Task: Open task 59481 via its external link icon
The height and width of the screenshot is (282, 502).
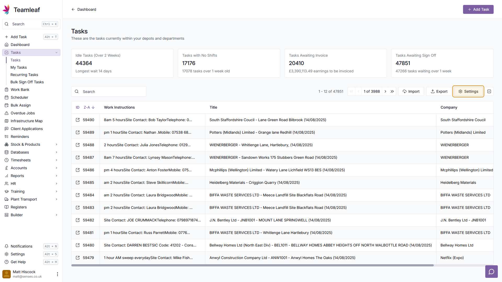Action: pos(78,233)
